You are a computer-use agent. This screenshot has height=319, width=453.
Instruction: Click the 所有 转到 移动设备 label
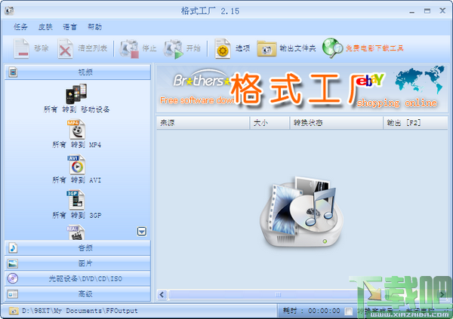click(x=76, y=109)
